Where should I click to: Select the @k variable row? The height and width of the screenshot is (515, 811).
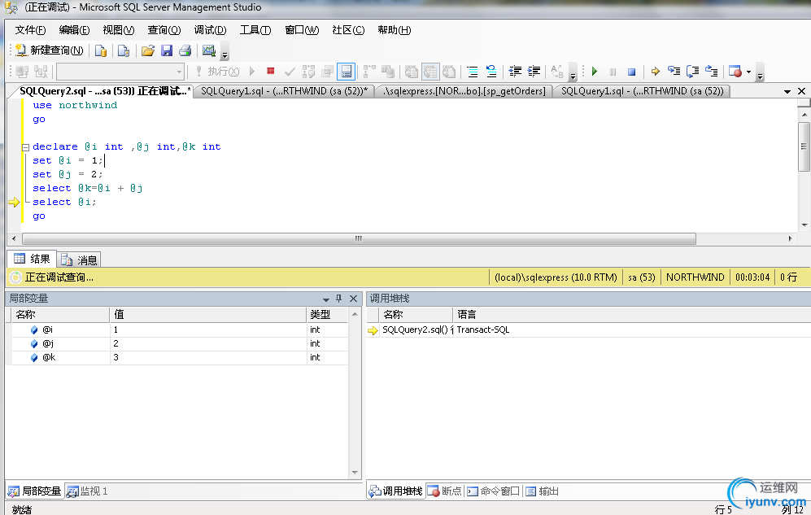(x=180, y=357)
